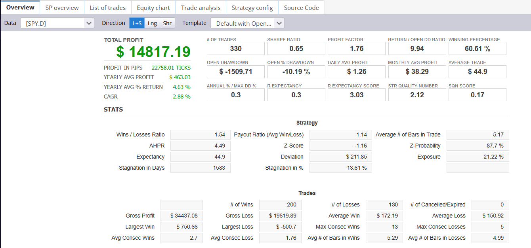Switch to the SP overview tab
Screen dimensions: 531x248
coord(62,8)
